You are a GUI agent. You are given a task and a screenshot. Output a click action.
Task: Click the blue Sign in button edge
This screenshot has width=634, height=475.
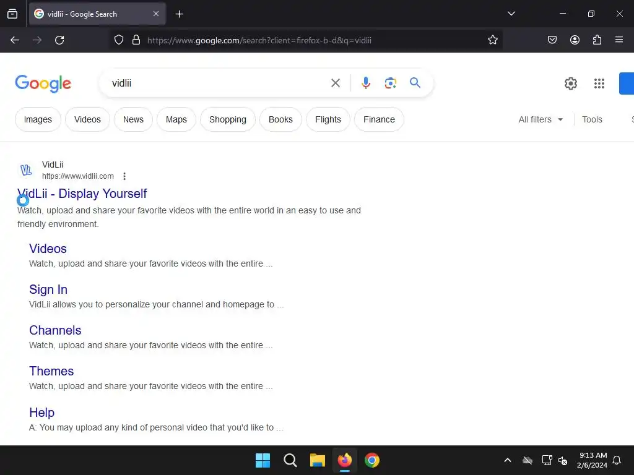pos(627,83)
